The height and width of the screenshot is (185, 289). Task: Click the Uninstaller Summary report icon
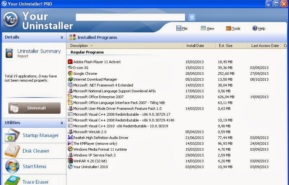[9, 53]
